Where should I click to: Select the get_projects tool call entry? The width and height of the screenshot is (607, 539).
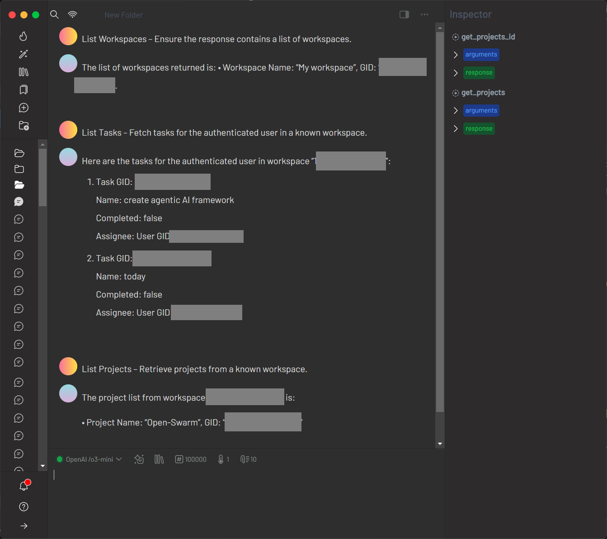click(483, 93)
